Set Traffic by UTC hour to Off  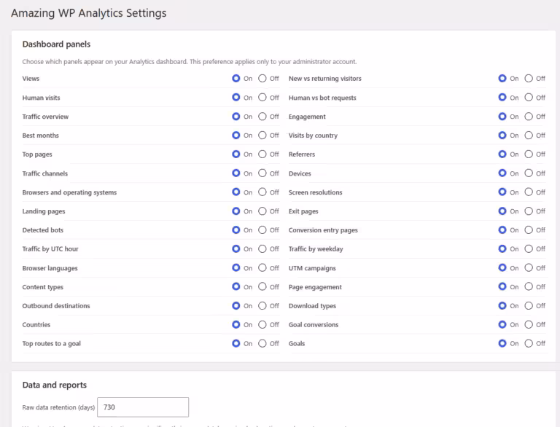(262, 248)
